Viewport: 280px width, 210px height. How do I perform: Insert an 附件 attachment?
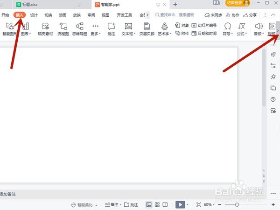tap(182, 33)
